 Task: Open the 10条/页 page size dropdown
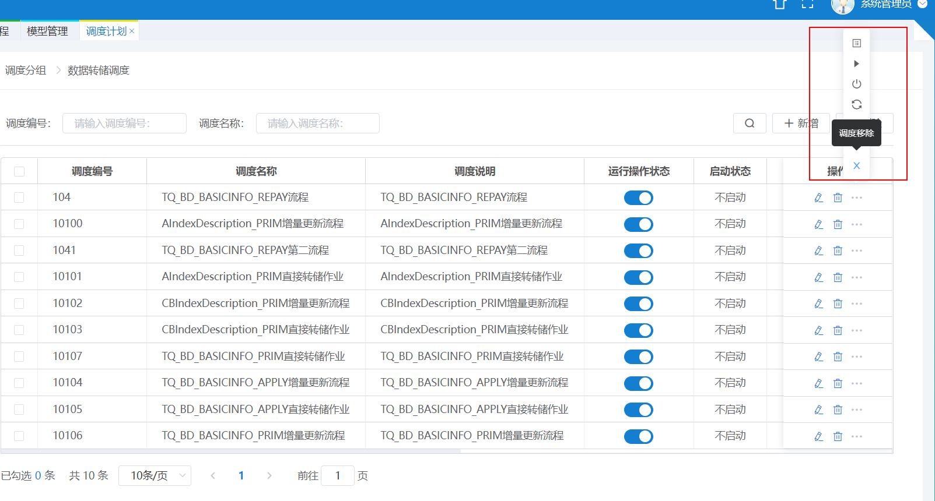[x=155, y=475]
